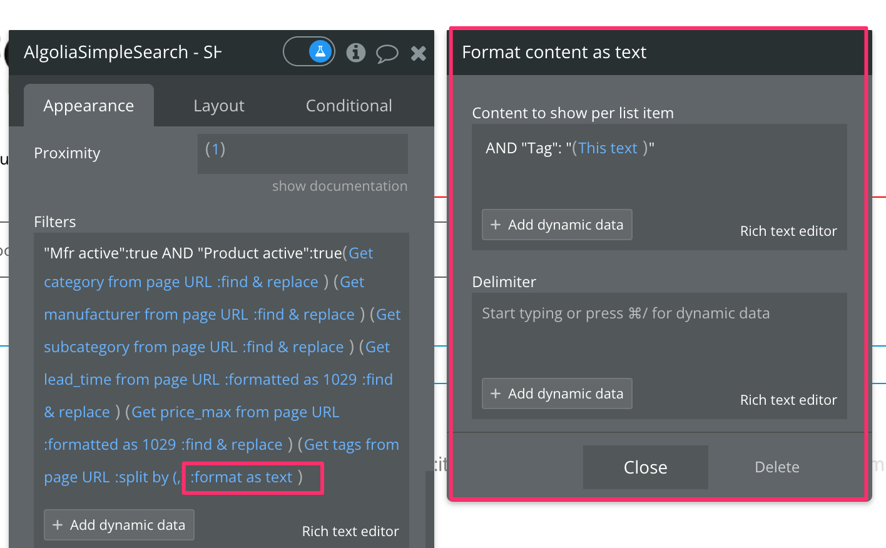Open Rich text editor for Filters
The width and height of the screenshot is (886, 548).
pos(350,531)
